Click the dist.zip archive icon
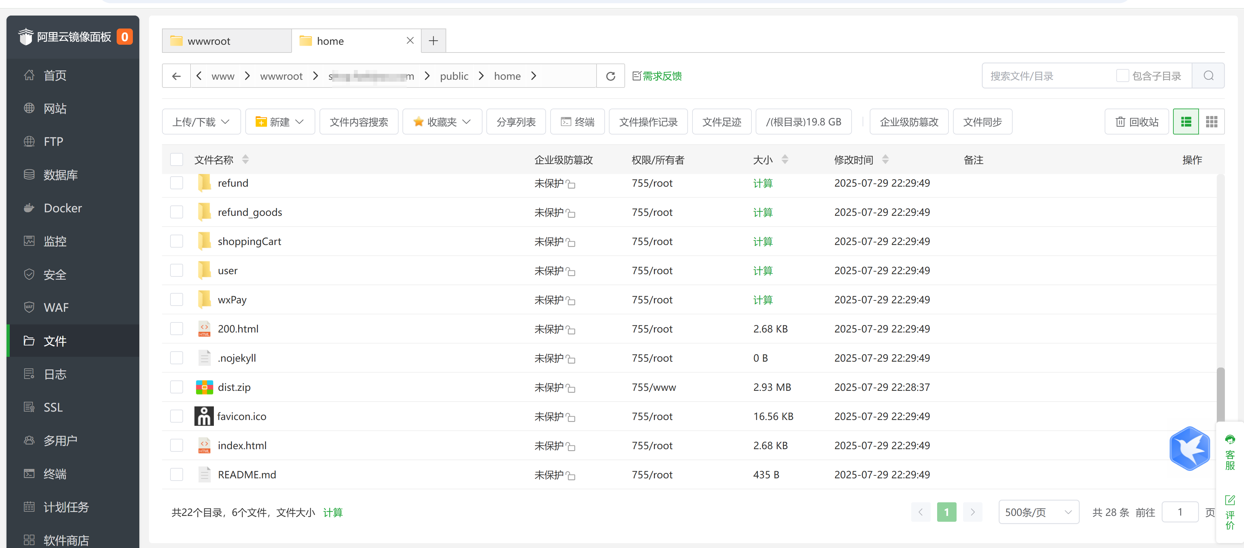The height and width of the screenshot is (548, 1244). pos(204,387)
